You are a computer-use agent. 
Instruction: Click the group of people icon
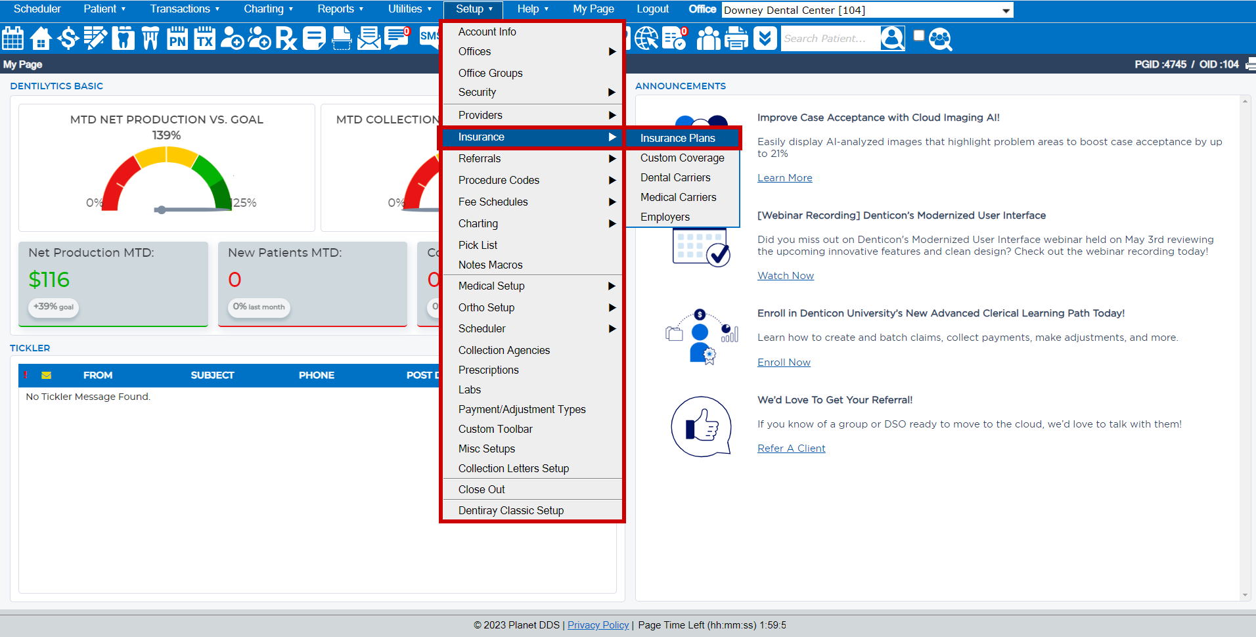(708, 39)
